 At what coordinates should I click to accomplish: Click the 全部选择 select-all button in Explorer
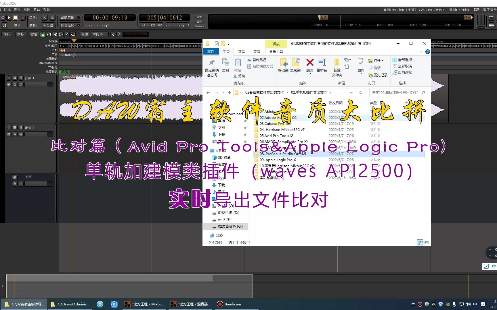(402, 60)
